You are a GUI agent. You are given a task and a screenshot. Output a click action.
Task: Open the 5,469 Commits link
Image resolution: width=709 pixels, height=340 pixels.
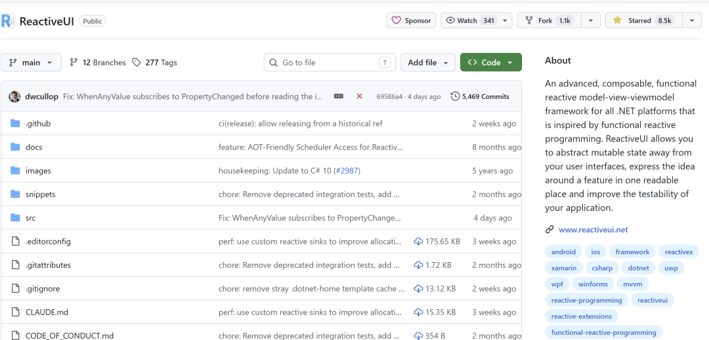pyautogui.click(x=480, y=96)
